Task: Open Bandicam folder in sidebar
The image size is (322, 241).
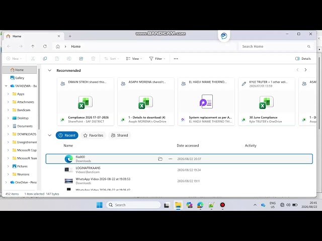Action: click(x=24, y=110)
